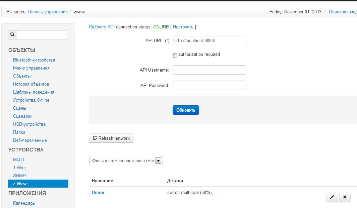
Task: Open the RaZberry API link
Action: coord(102,27)
